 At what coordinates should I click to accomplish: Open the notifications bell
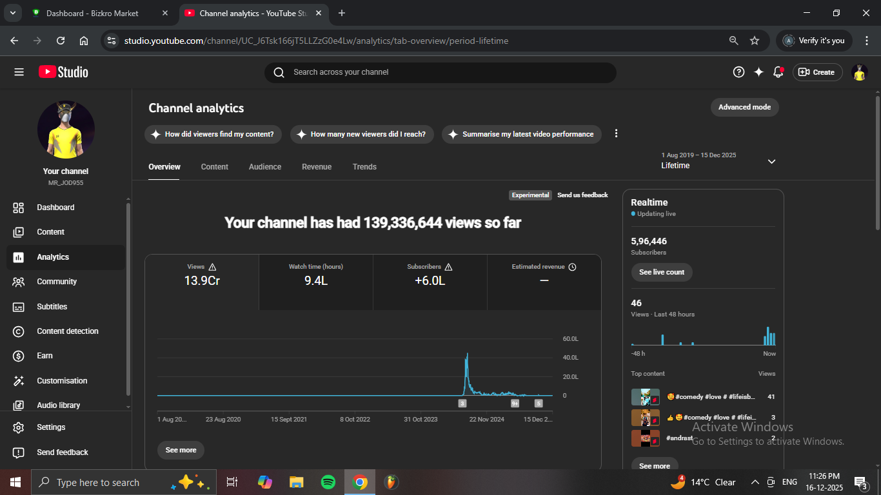click(778, 72)
